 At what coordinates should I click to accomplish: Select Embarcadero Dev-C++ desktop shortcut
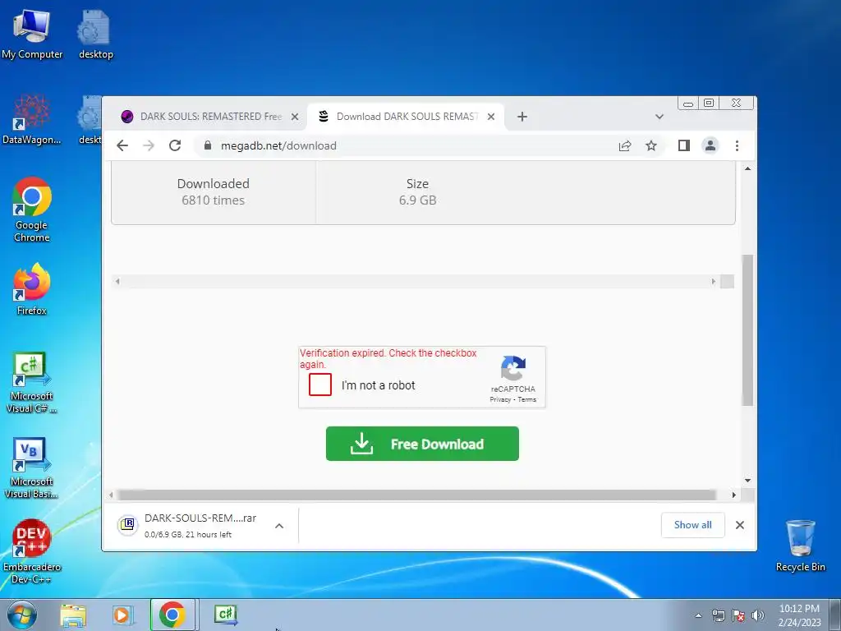click(32, 551)
